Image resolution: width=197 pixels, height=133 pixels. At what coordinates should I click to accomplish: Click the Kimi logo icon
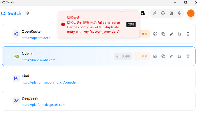[16, 79]
